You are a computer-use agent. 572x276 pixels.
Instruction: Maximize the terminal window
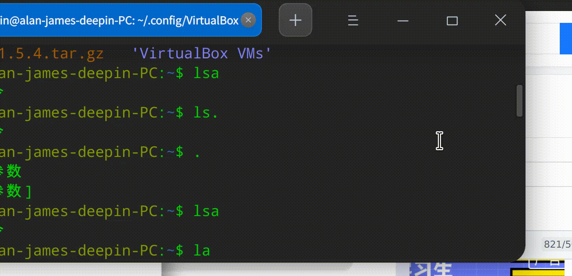452,21
